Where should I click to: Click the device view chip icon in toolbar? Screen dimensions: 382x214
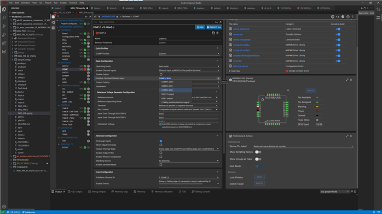343,17
